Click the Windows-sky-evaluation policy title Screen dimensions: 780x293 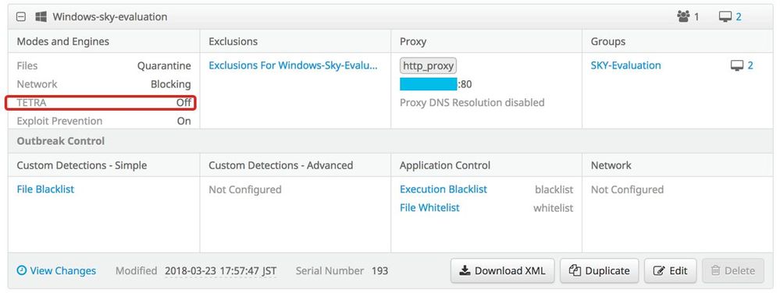109,17
